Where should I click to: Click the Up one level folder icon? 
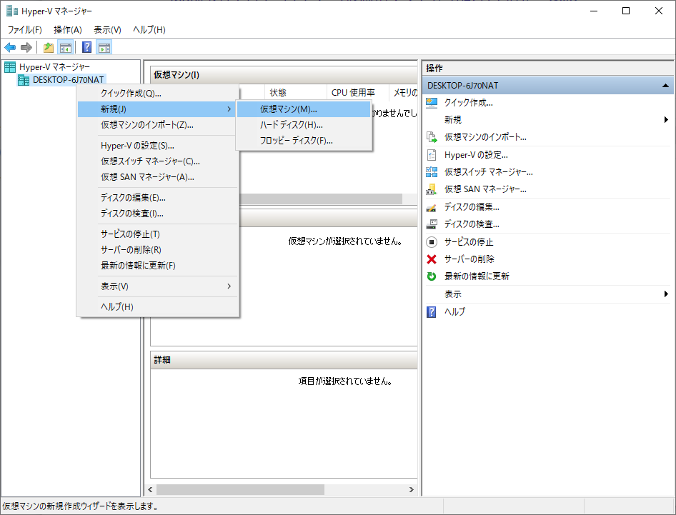(x=49, y=47)
